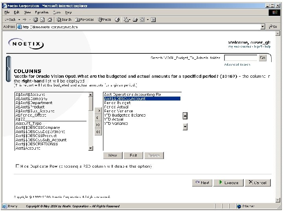Click the Back toolbar button
Image resolution: width=283 pixels, height=212 pixels.
click(10, 20)
